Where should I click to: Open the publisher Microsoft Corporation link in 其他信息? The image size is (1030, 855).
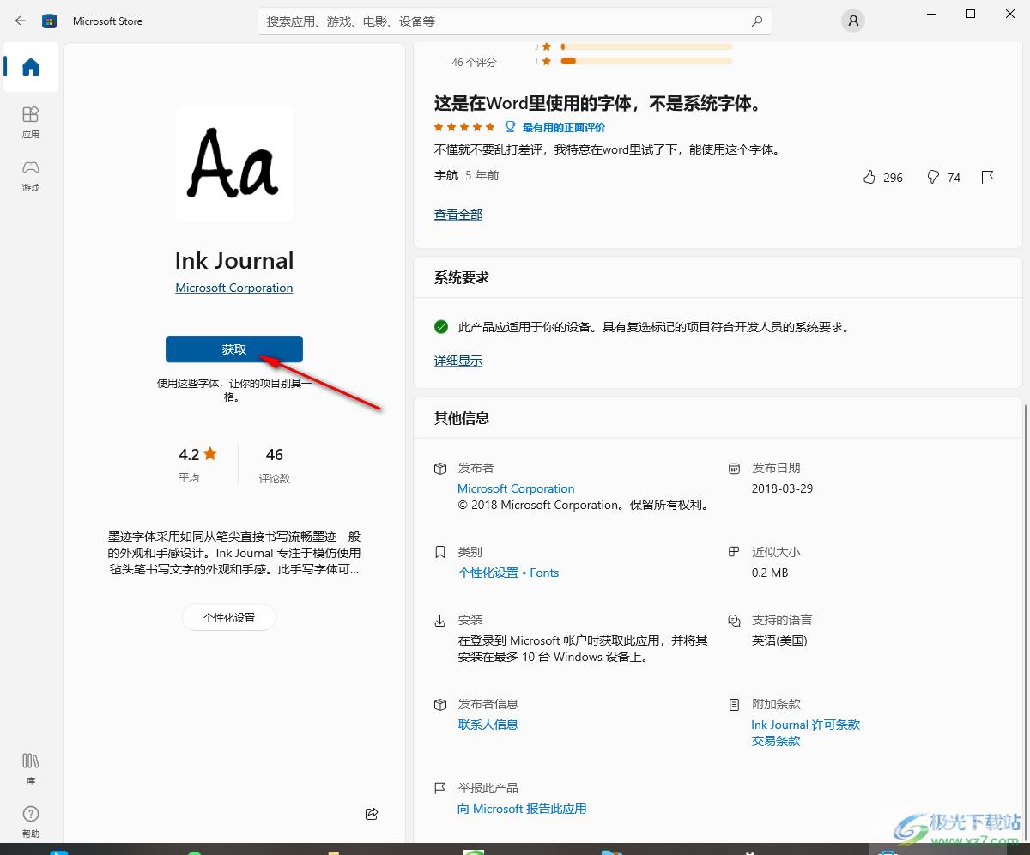pos(516,488)
